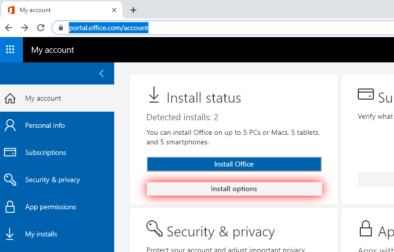Click the browser forward arrow
This screenshot has height=252, width=394.
25,28
